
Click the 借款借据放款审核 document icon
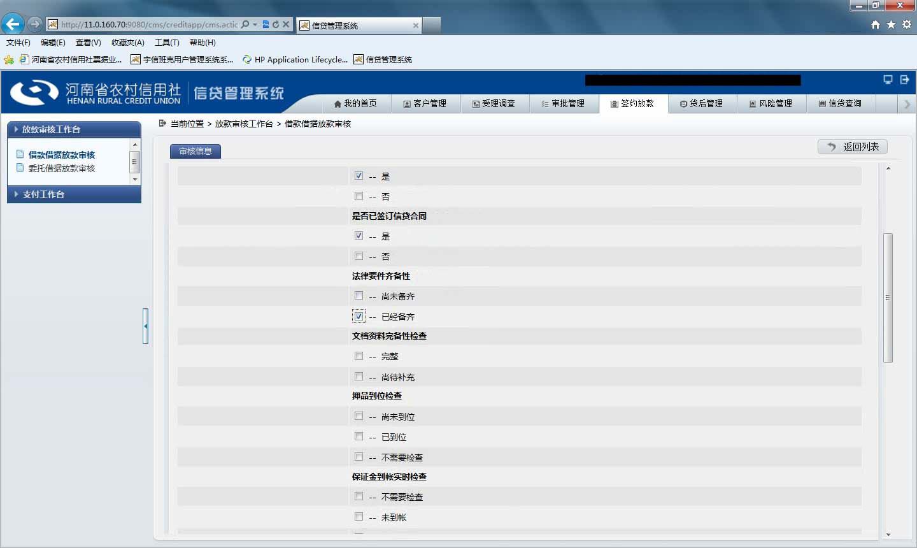pos(20,154)
